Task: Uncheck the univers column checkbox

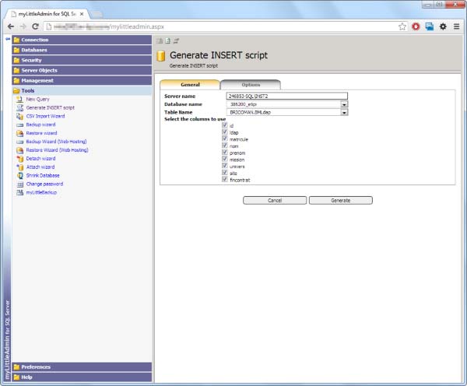Action: pos(225,166)
